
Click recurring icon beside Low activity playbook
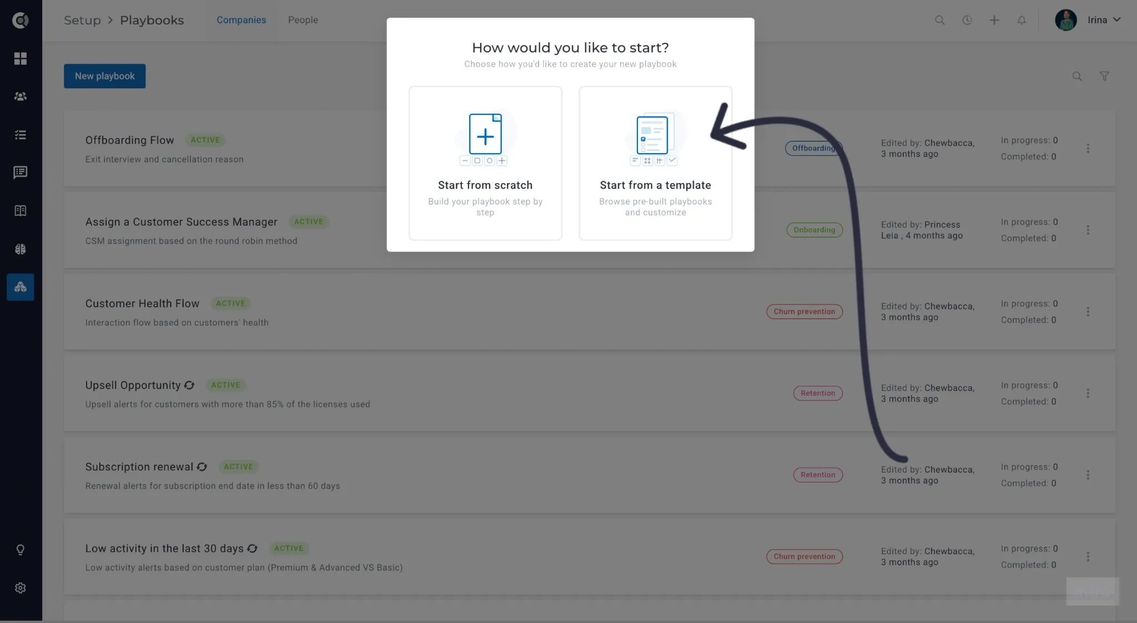pos(253,549)
